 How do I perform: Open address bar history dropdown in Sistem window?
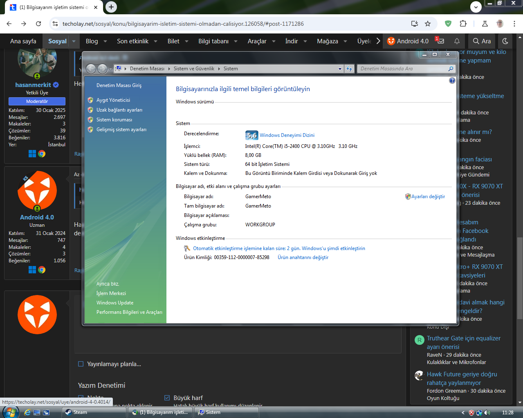(340, 69)
